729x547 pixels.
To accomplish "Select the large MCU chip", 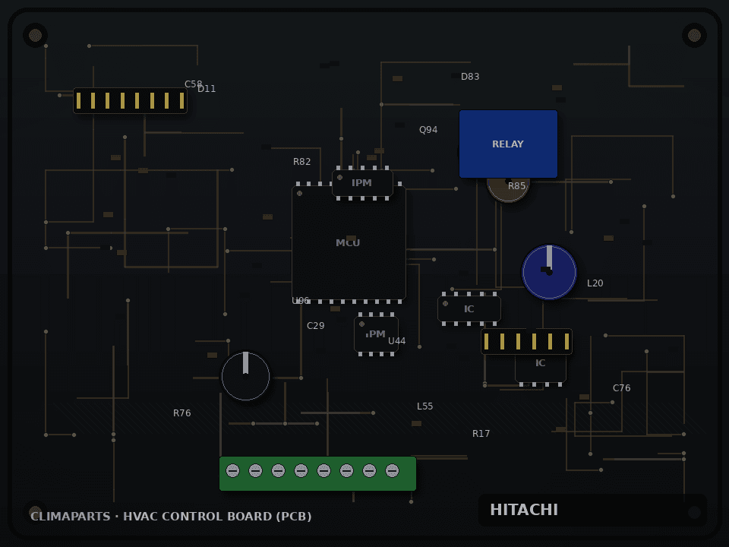I will pyautogui.click(x=349, y=243).
